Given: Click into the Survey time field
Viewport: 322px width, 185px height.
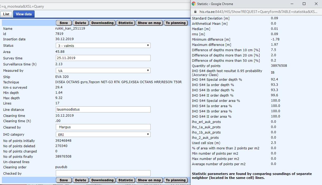Looking at the screenshot, I should 103,58.
